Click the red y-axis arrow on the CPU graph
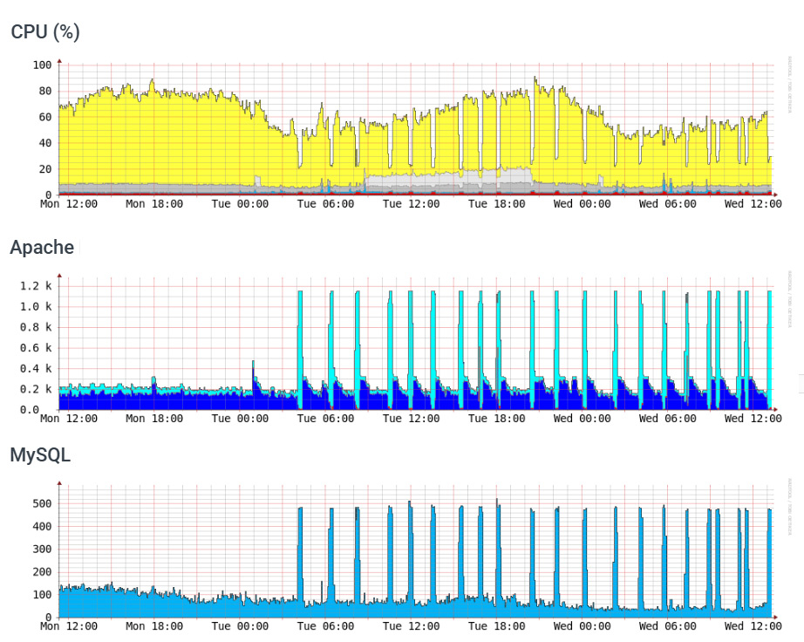Image resolution: width=804 pixels, height=642 pixels. (59, 61)
